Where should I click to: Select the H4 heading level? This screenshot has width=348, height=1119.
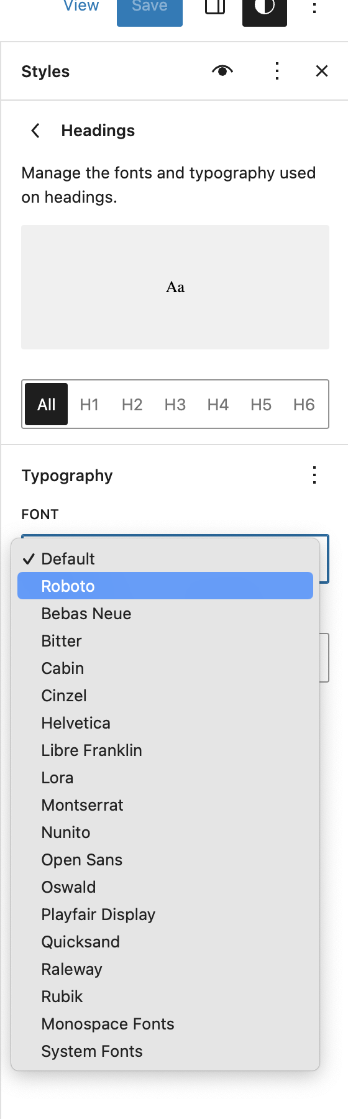pyautogui.click(x=218, y=405)
